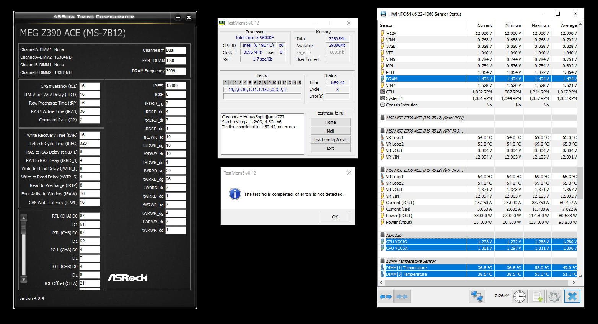598x324 pixels.
Task: Click the chip icon beside the Intel PCH group
Action: point(383,118)
